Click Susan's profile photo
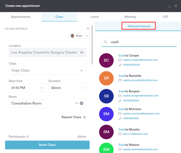Viewport: 181px width, 153px height. pyautogui.click(x=72, y=36)
